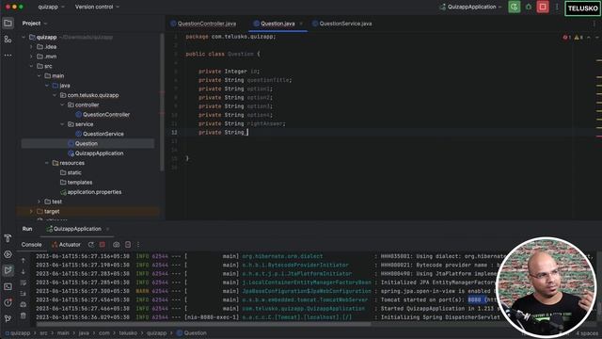The width and height of the screenshot is (602, 339).
Task: Collapse the service package
Action: pos(62,124)
